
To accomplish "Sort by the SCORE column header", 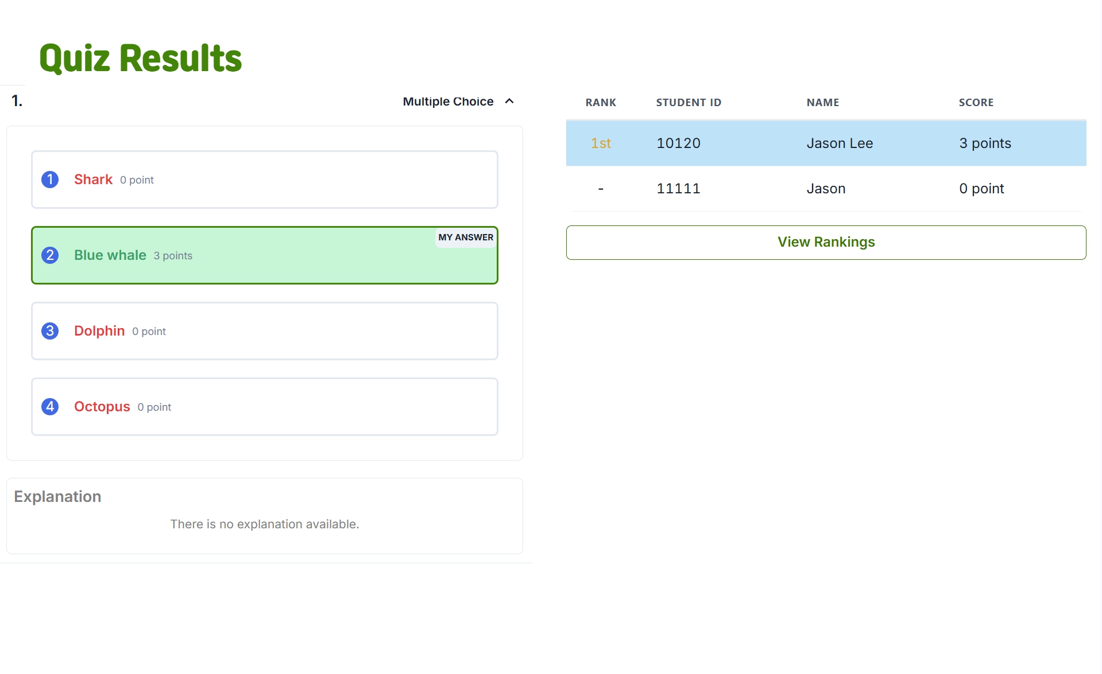I will (976, 103).
